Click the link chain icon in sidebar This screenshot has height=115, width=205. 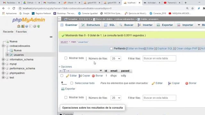click(51, 37)
